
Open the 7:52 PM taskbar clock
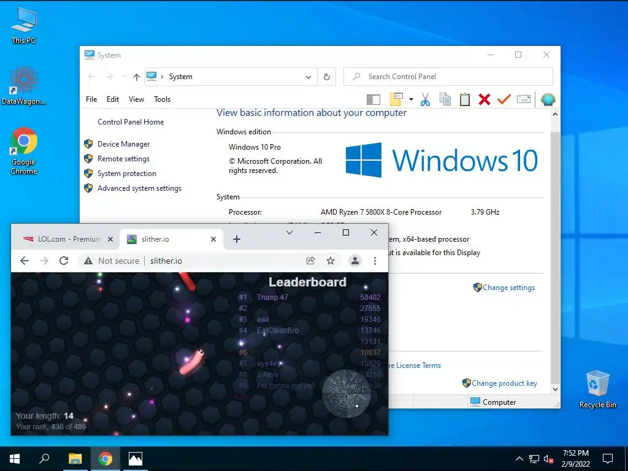coord(575,459)
